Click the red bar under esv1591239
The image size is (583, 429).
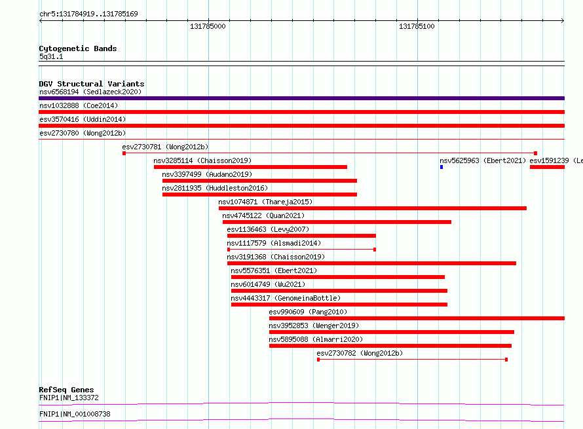click(x=548, y=167)
